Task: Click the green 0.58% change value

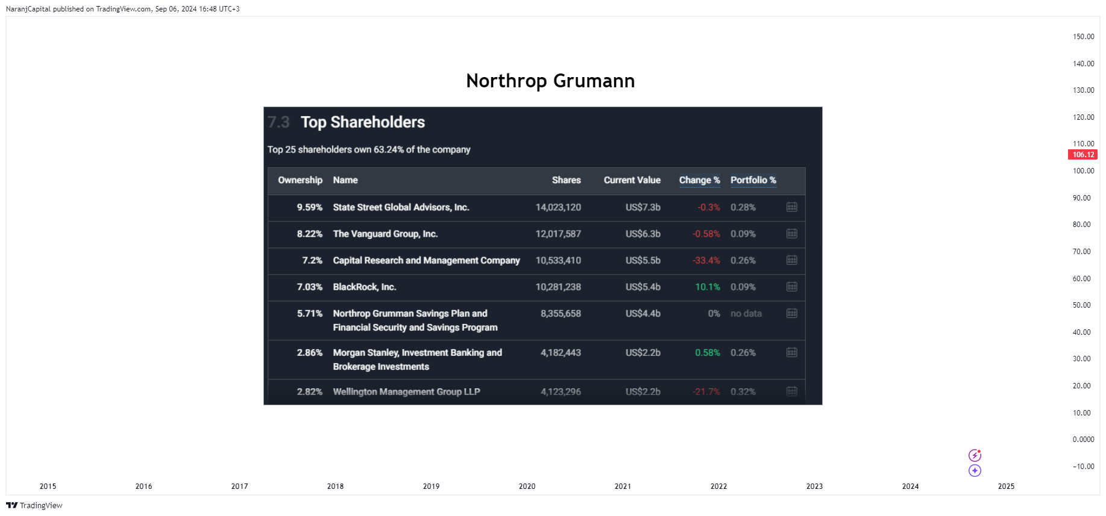Action: coord(708,352)
